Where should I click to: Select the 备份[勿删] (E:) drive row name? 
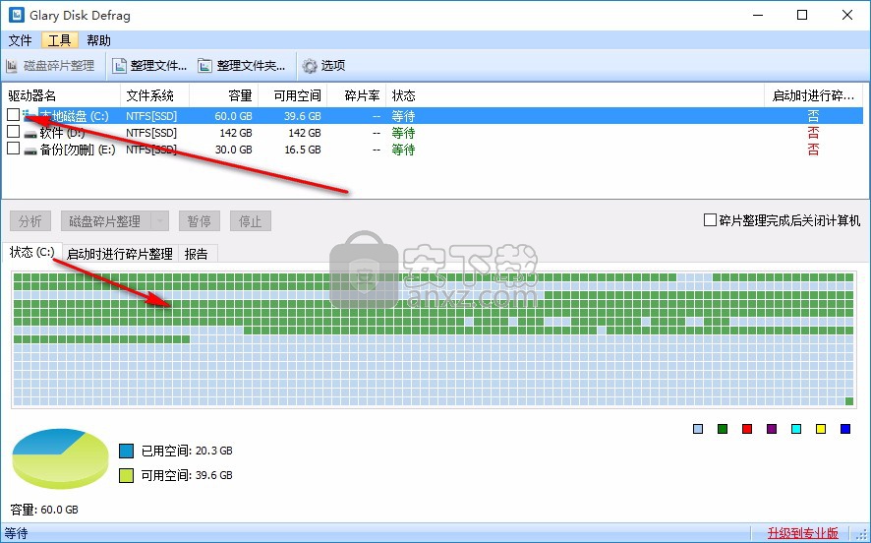[x=78, y=151]
